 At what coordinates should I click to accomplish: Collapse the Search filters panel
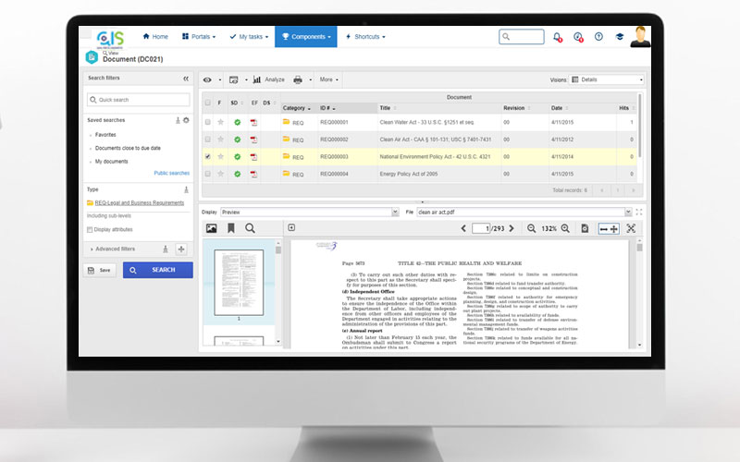pyautogui.click(x=186, y=79)
